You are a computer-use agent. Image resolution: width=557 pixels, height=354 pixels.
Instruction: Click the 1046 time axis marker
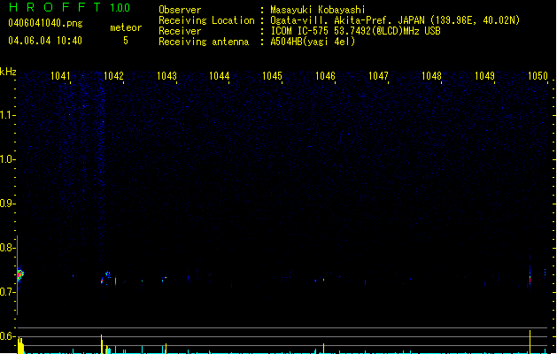coord(325,76)
